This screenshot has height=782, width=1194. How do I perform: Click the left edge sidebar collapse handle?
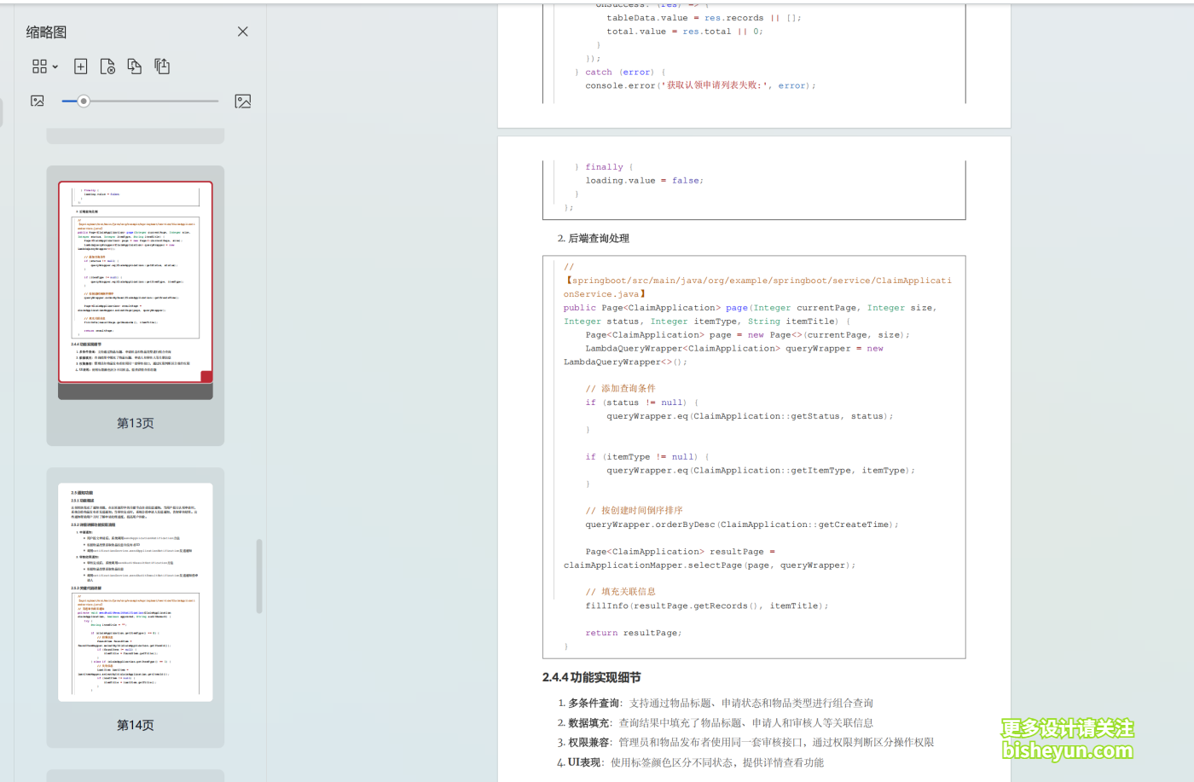2,111
